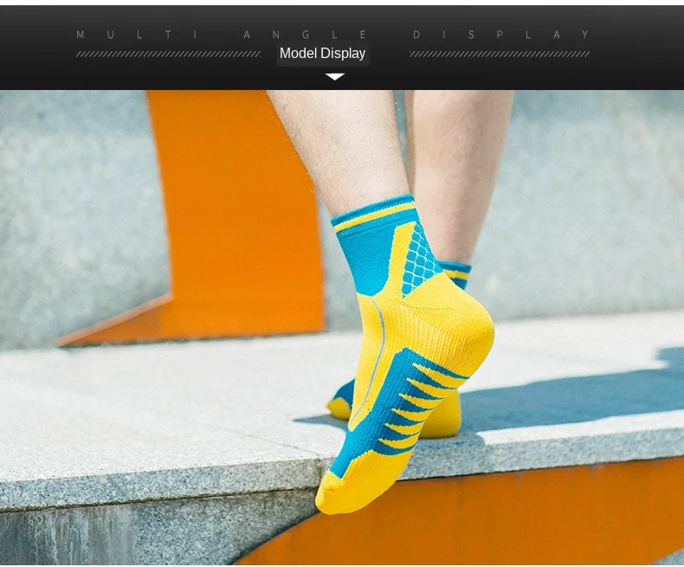Open the sock model product photo
The height and width of the screenshot is (567, 684).
[x=342, y=327]
